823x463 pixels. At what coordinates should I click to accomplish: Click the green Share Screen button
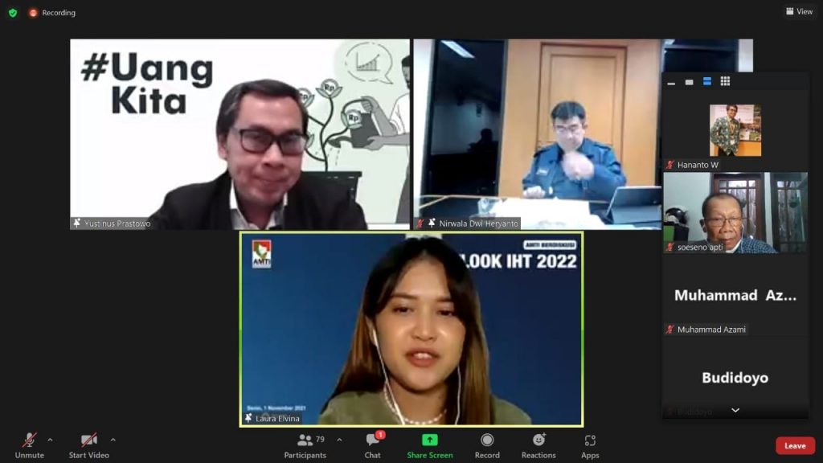[429, 445]
